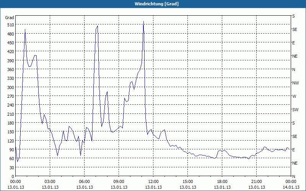
Task: Click the 480 value on the left axis
Action: coord(11,34)
